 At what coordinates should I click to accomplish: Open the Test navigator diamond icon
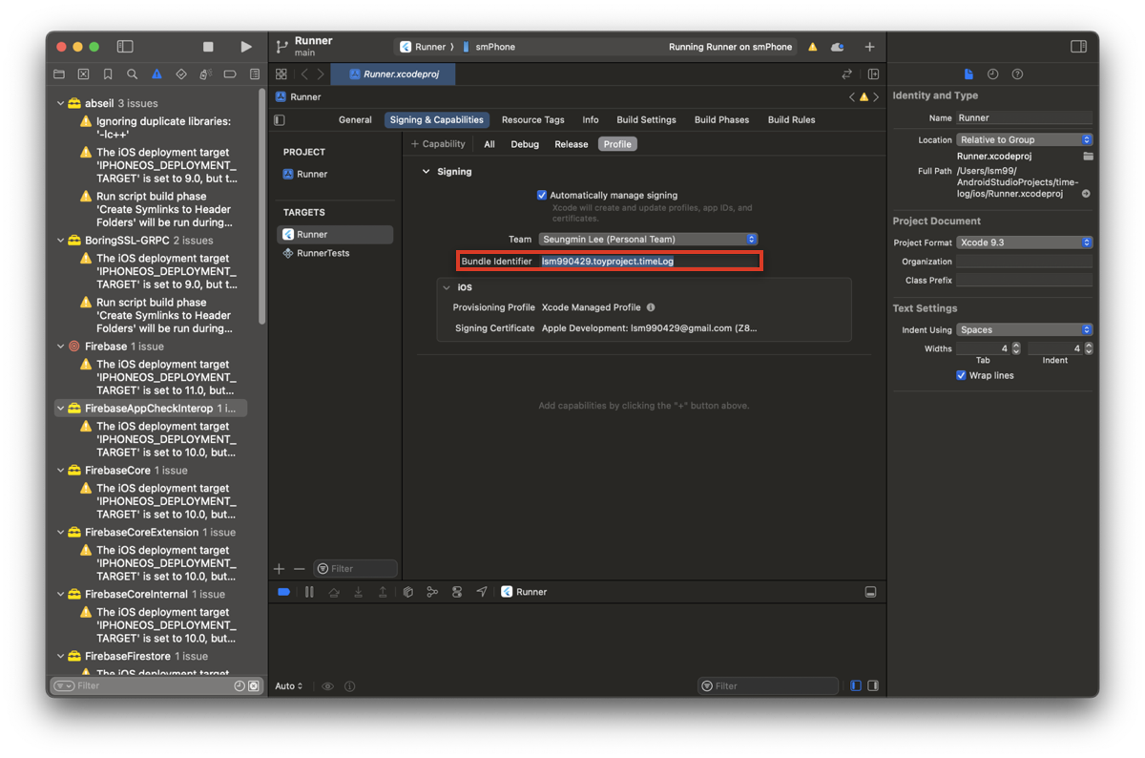[x=181, y=74]
